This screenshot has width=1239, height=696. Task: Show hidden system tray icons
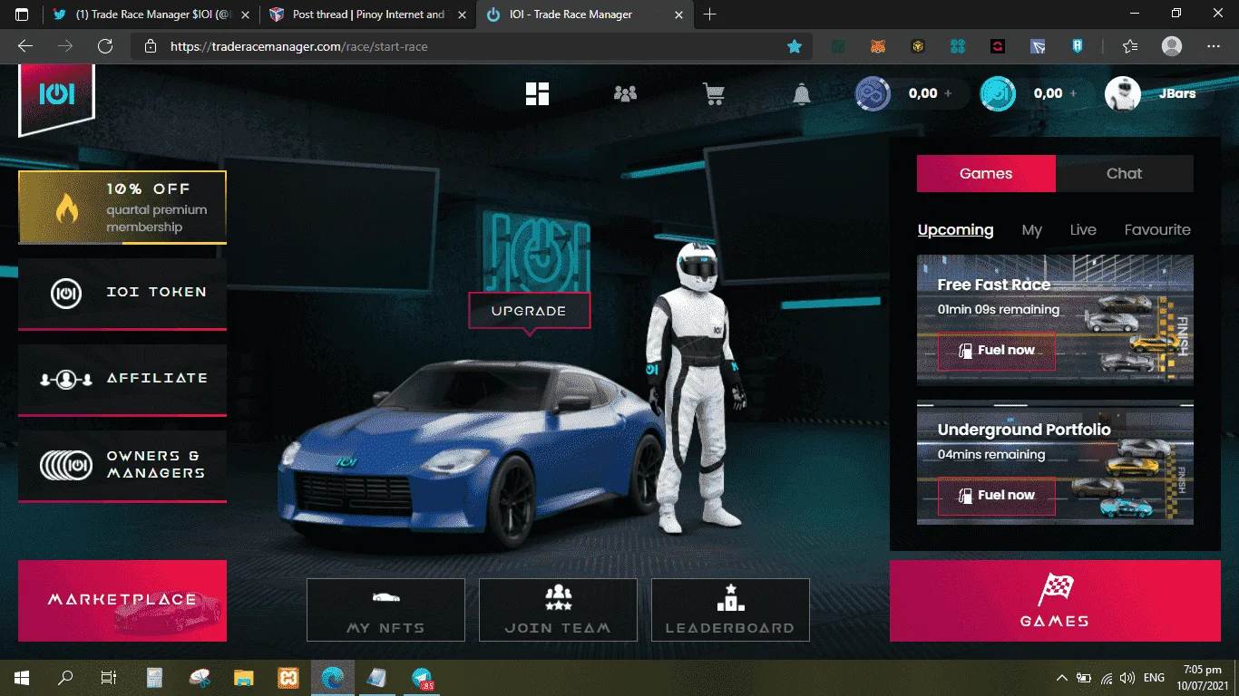click(1062, 678)
